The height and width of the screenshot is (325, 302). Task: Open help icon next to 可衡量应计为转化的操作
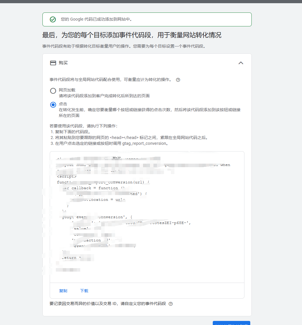pyautogui.click(x=178, y=80)
